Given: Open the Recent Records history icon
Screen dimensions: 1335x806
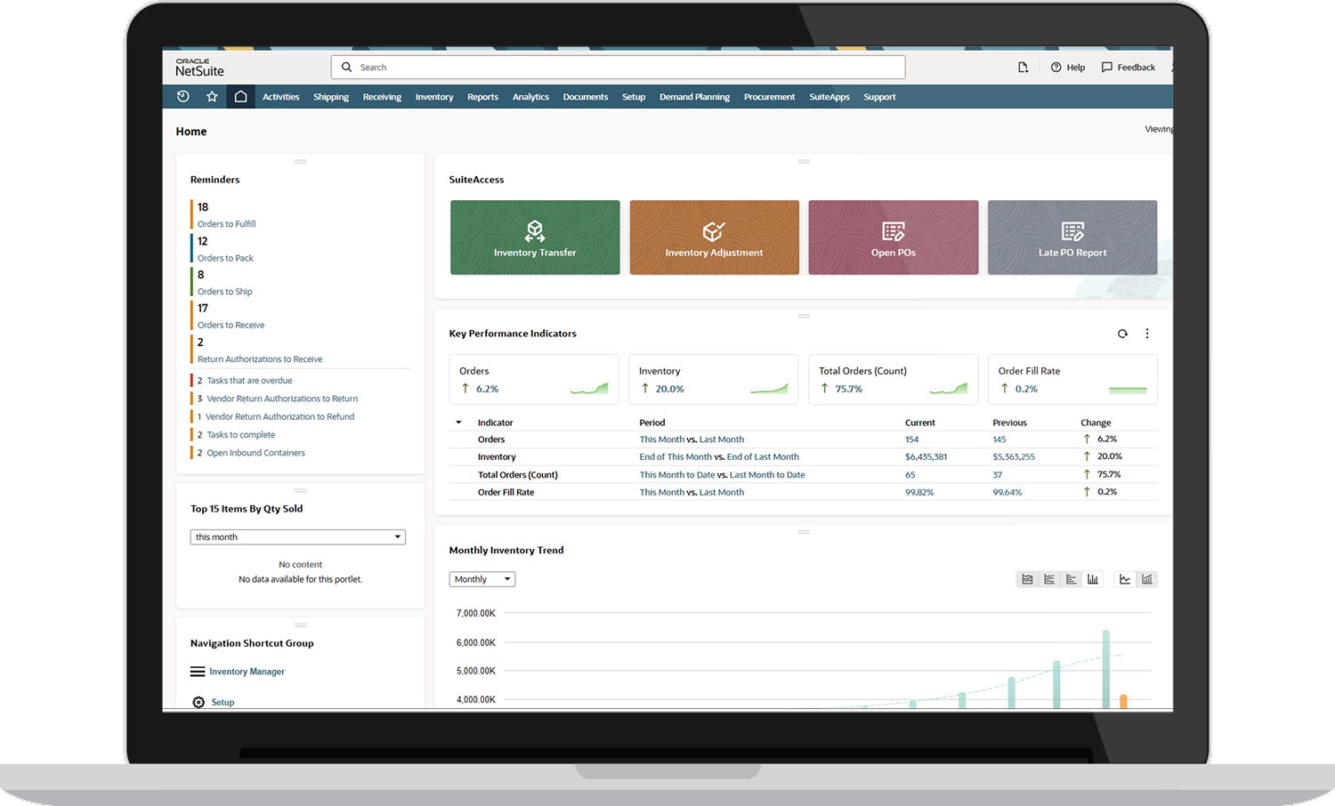Looking at the screenshot, I should (183, 96).
